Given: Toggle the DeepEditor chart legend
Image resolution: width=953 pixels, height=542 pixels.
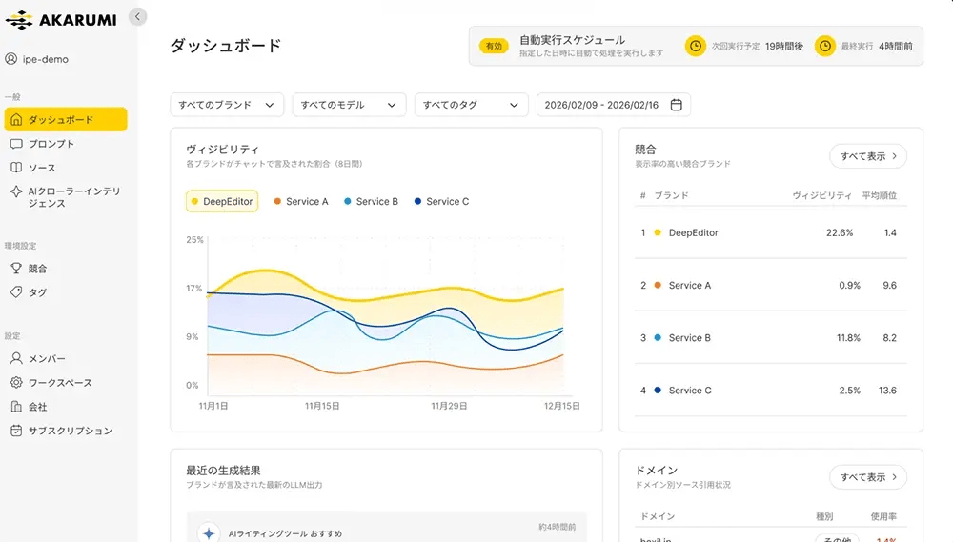Looking at the screenshot, I should (221, 201).
